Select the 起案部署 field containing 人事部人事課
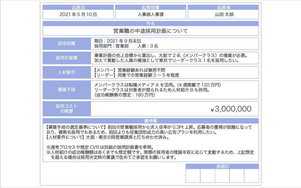Screen dimensions: 301x188 click(150, 14)
